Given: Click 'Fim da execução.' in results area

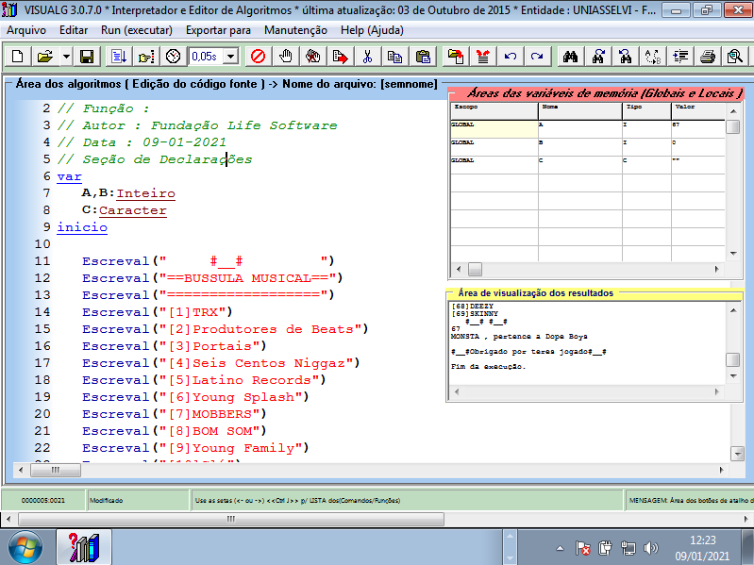Looking at the screenshot, I should click(489, 367).
